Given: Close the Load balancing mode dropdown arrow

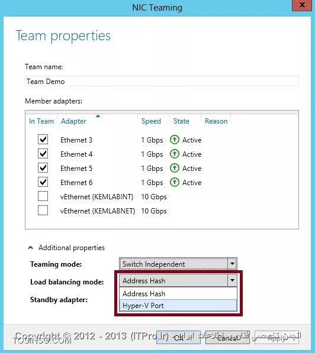Looking at the screenshot, I should click(232, 280).
